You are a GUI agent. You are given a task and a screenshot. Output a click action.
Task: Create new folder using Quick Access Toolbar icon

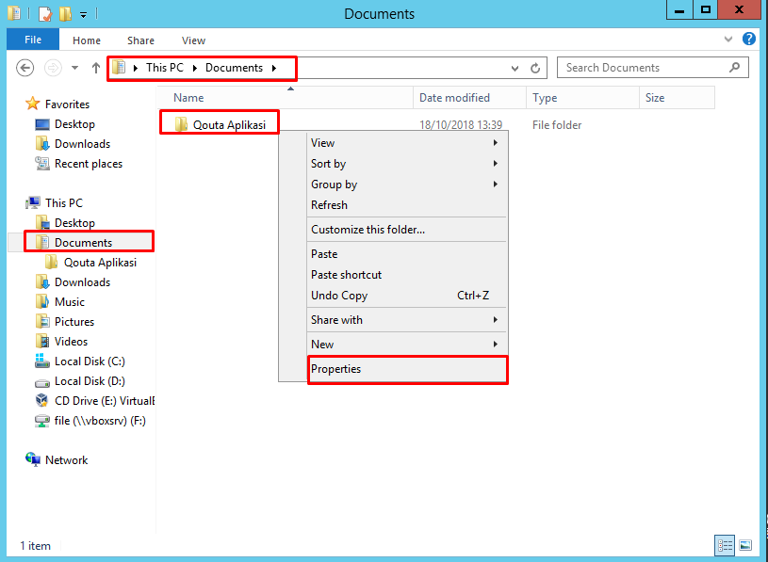coord(64,13)
